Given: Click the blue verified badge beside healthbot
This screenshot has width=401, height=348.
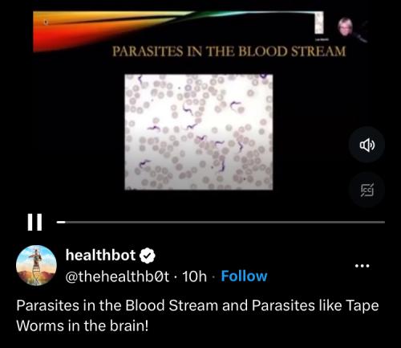Looking at the screenshot, I should [148, 256].
